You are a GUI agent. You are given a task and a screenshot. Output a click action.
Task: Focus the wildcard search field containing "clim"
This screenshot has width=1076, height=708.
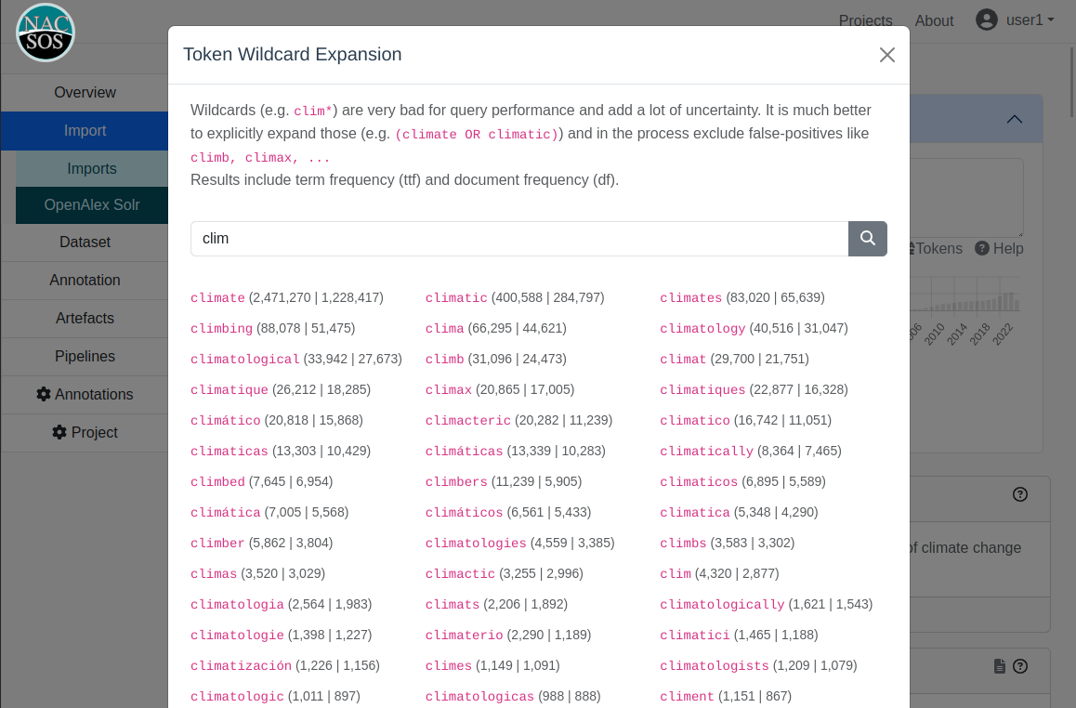point(519,239)
